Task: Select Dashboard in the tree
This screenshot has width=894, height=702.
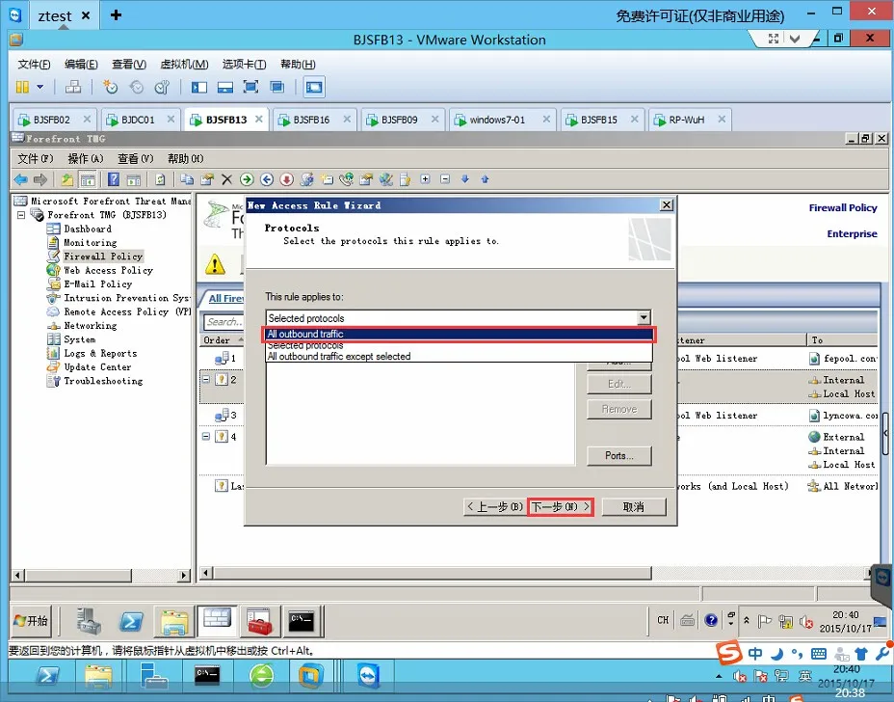Action: (x=88, y=229)
